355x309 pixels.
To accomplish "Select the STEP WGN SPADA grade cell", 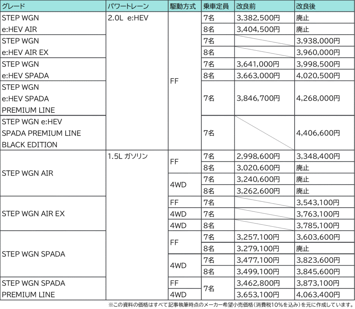I will click(x=53, y=254).
